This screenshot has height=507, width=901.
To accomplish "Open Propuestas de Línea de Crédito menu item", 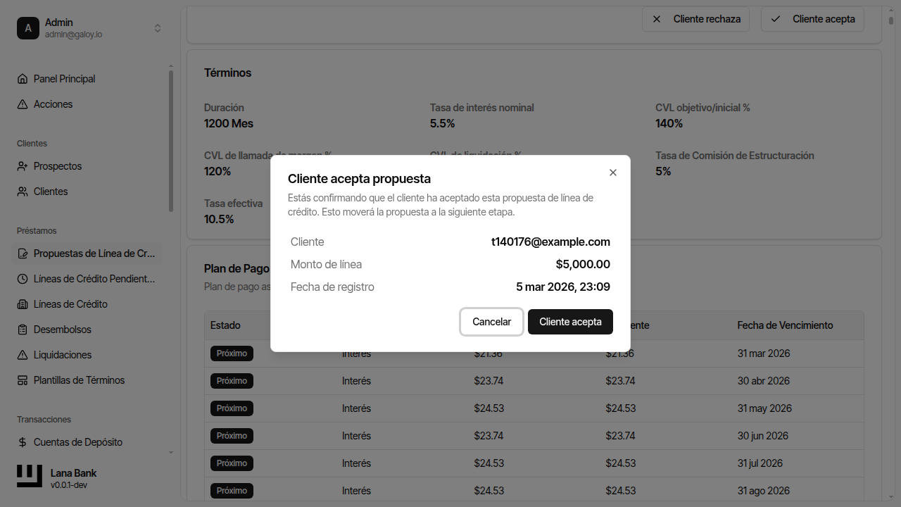I will tap(94, 254).
